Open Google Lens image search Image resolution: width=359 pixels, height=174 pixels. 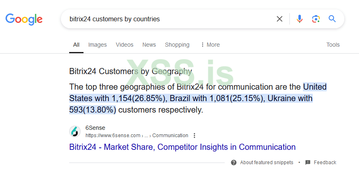tap(316, 19)
